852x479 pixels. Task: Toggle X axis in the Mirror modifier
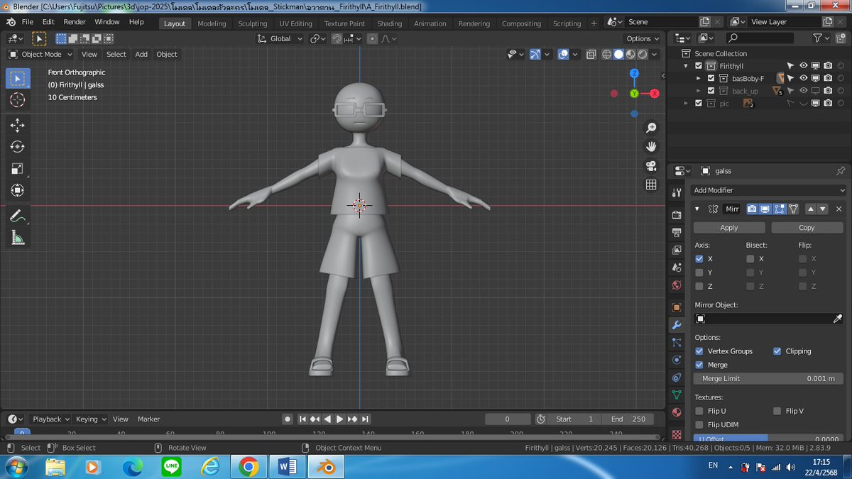[x=700, y=259]
